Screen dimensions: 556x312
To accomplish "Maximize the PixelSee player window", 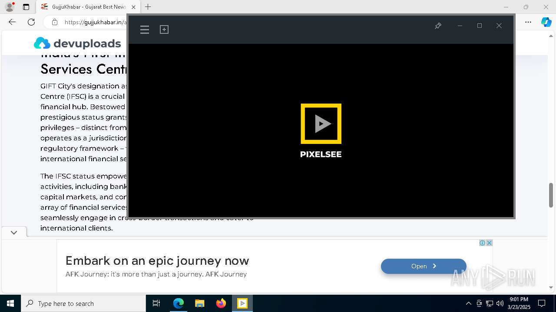I will click(480, 26).
